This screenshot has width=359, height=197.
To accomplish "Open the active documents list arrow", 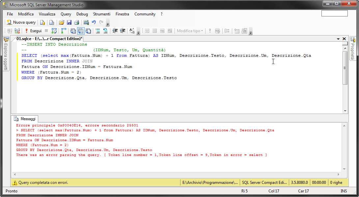I will pyautogui.click(x=338, y=39).
